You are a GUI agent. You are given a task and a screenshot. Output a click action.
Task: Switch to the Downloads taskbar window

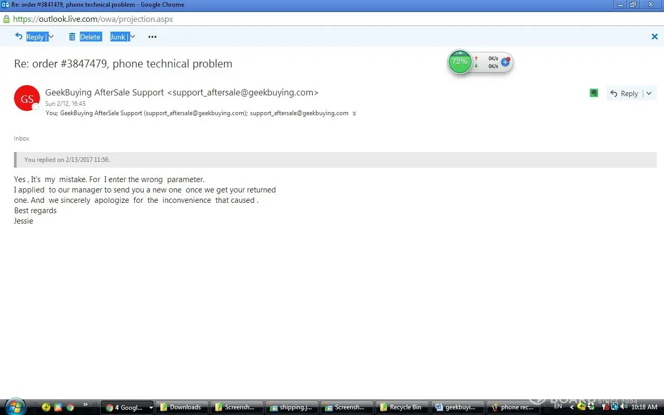pos(182,407)
